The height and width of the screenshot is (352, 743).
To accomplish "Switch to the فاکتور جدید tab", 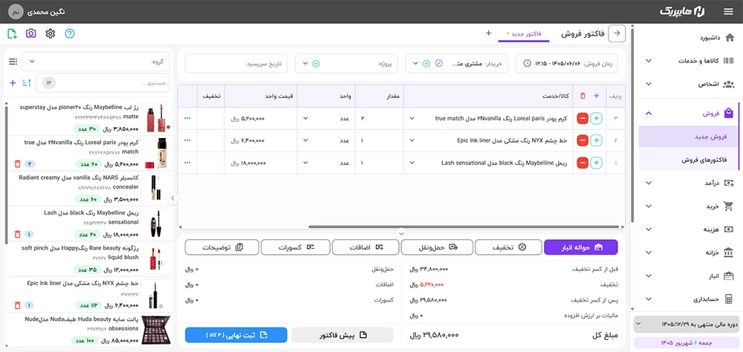I will [x=524, y=33].
